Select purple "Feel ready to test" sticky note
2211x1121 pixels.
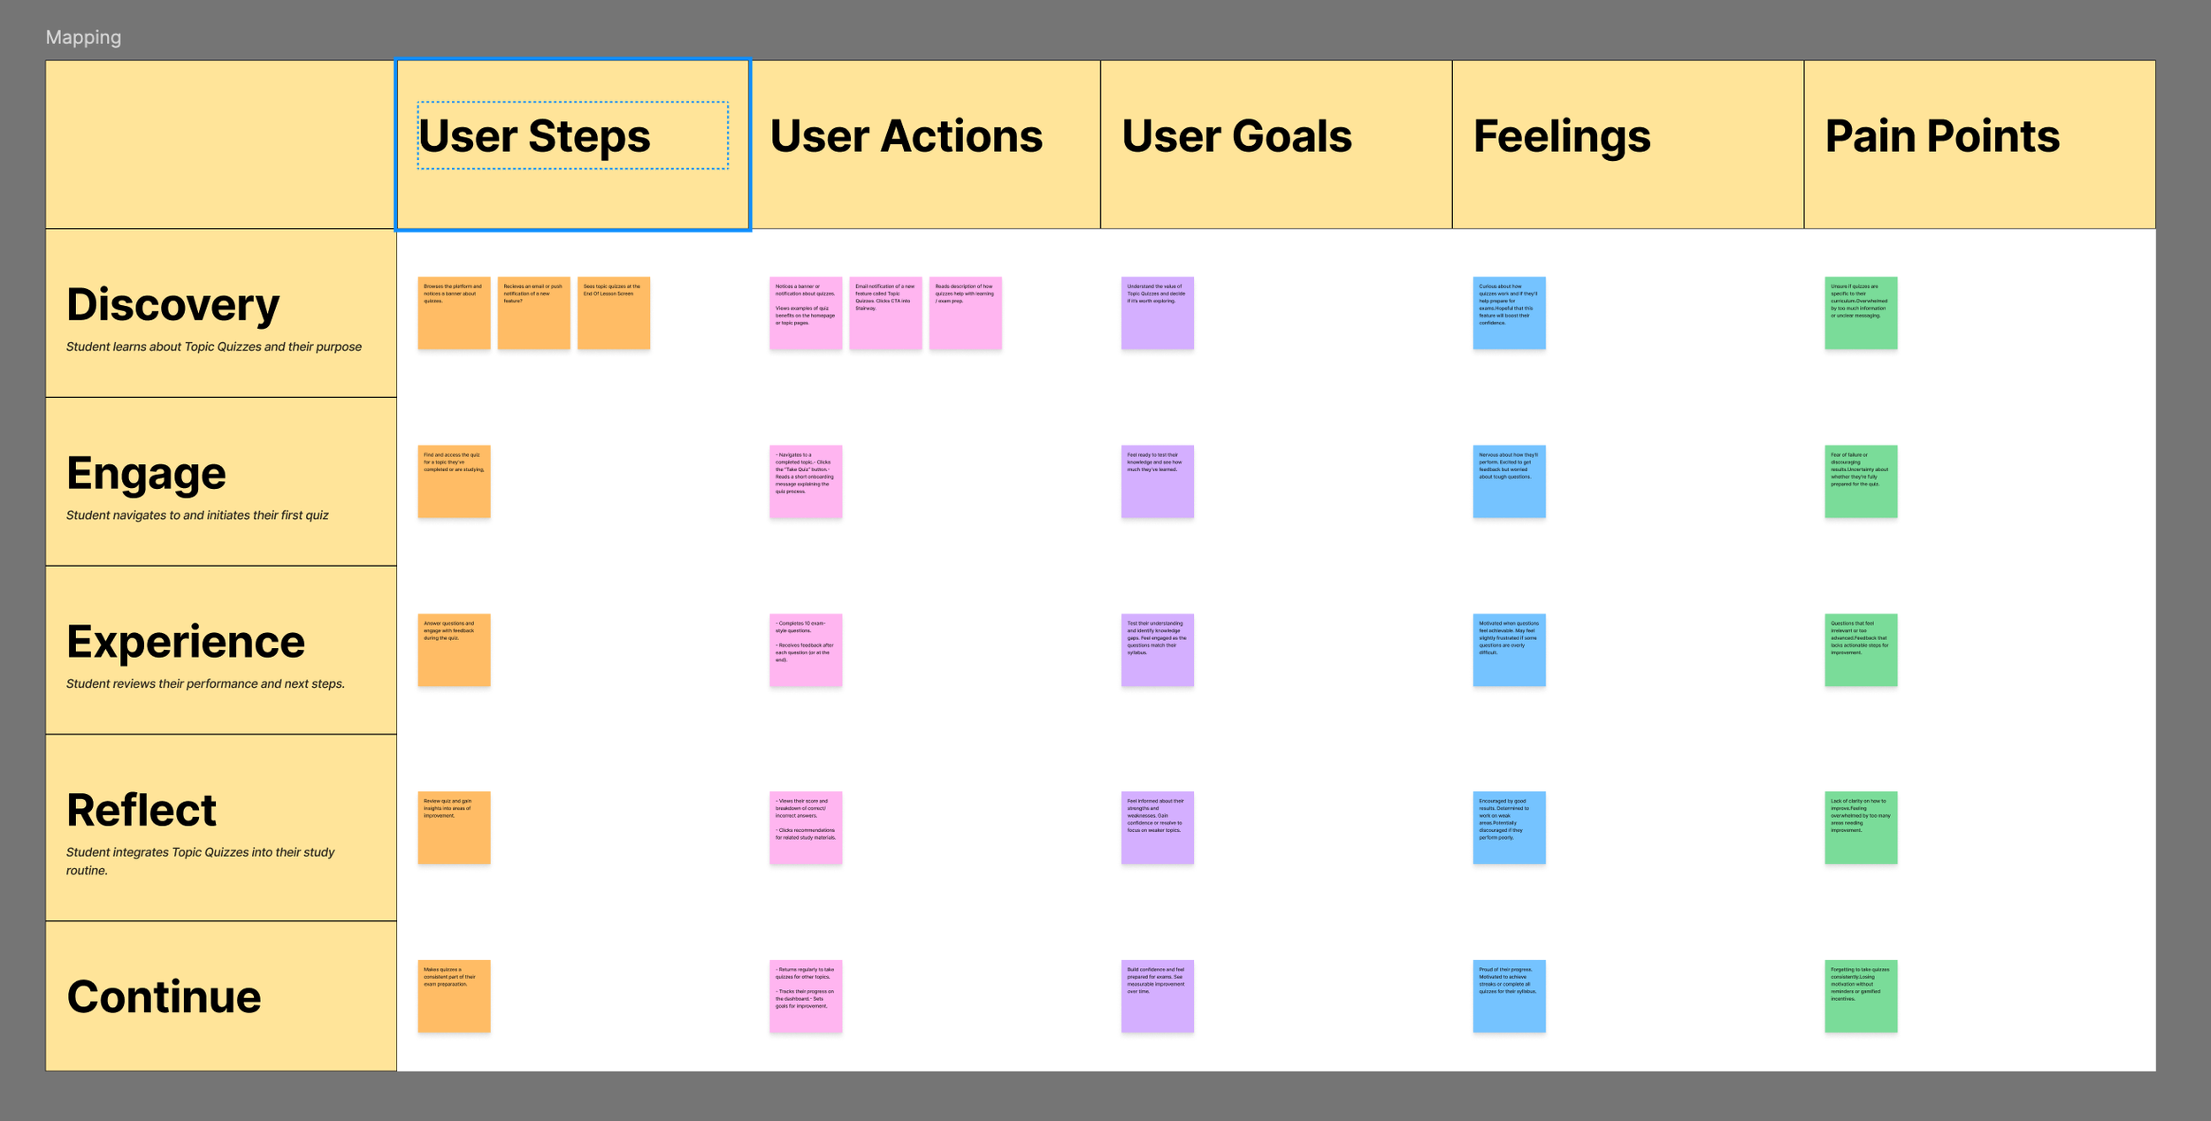(1158, 482)
